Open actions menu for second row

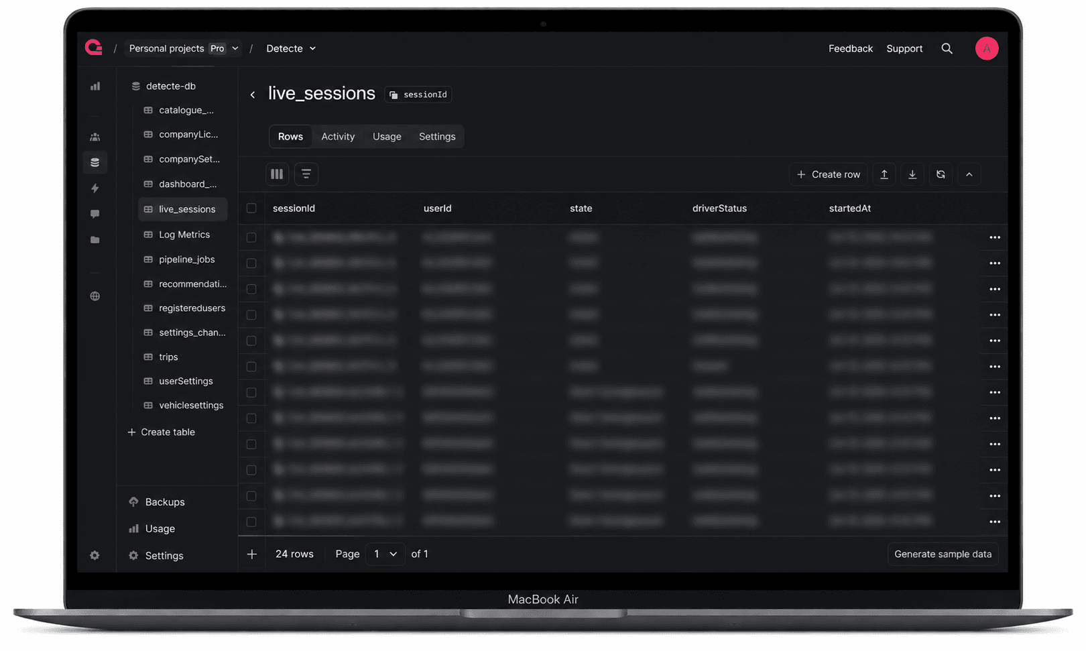coord(995,263)
